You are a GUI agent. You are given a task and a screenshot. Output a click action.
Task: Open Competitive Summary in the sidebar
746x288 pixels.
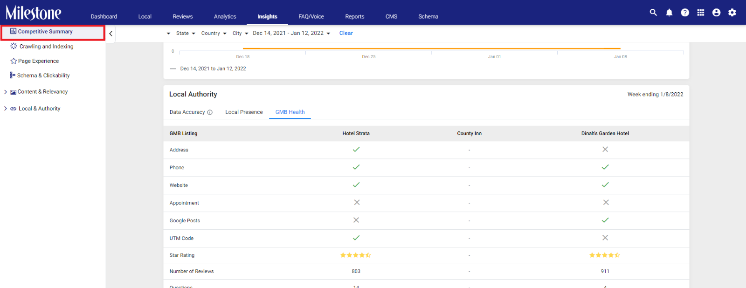point(45,32)
